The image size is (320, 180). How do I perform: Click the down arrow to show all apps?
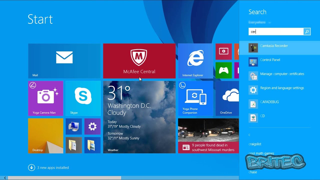point(31,167)
